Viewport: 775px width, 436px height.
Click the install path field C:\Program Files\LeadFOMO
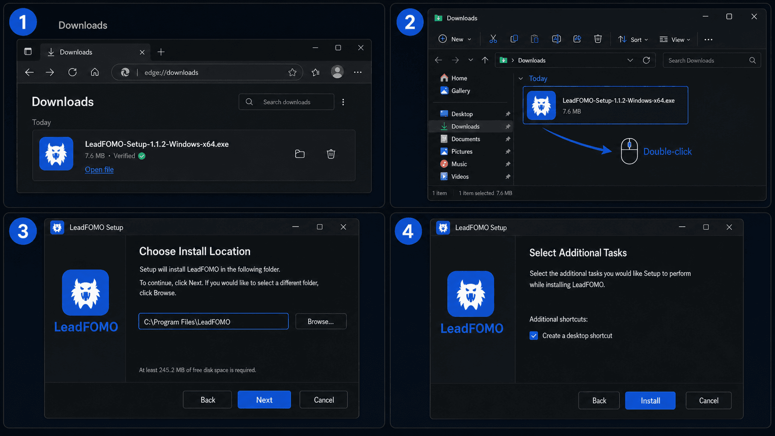click(213, 322)
